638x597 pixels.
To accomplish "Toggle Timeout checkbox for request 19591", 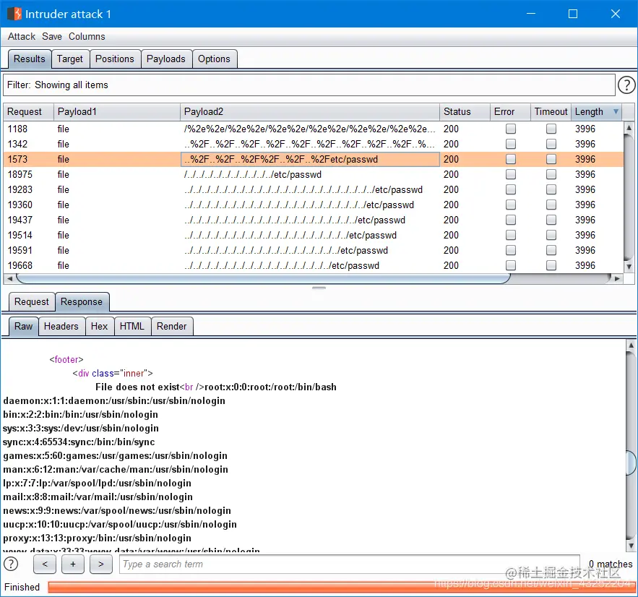I will coord(551,250).
